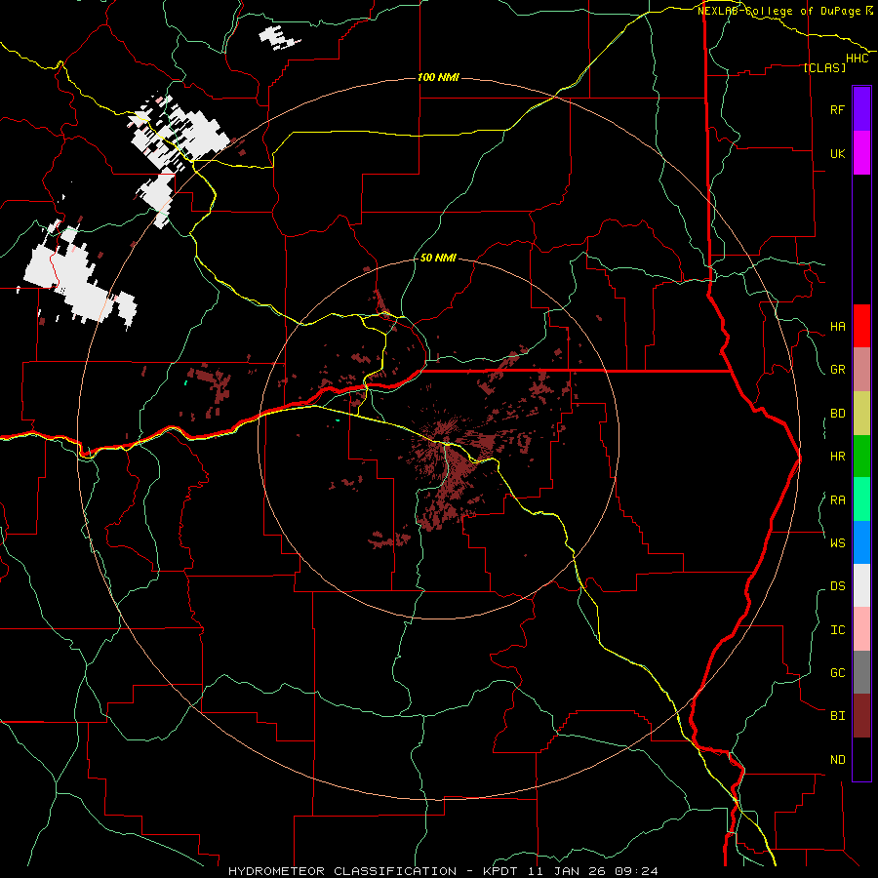Click the WS legend label

coord(837,543)
